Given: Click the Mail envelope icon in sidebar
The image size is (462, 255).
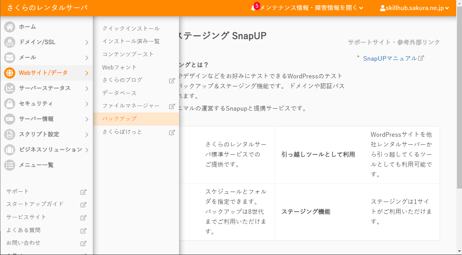Looking at the screenshot, I should [x=10, y=58].
